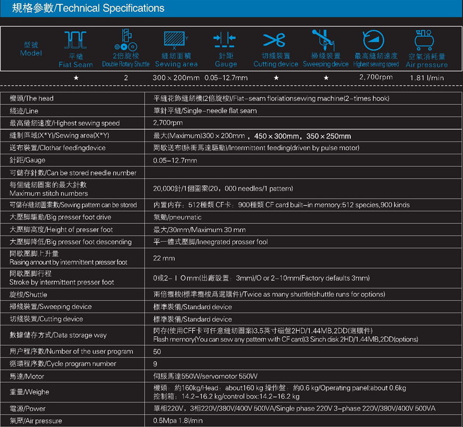This screenshot has width=463, height=427.
Task: Click the Gauge arrows icon
Action: (224, 39)
